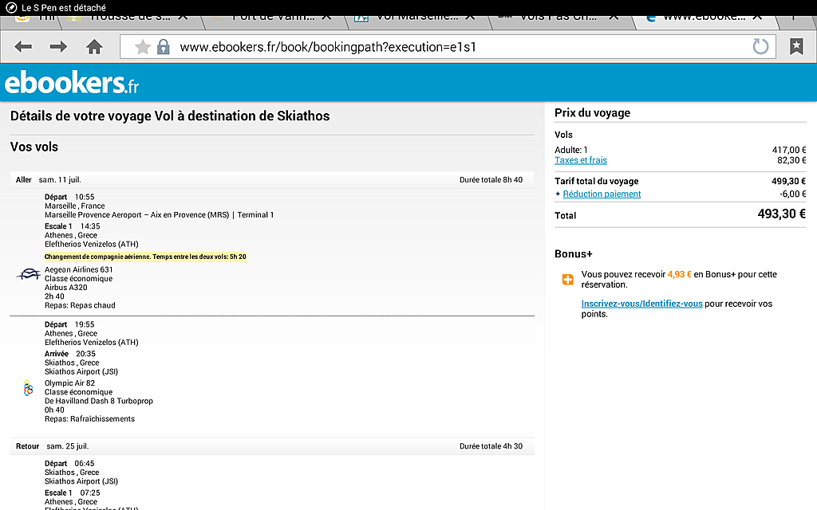Open the bookmarks list icon at toolbar end

[x=796, y=47]
